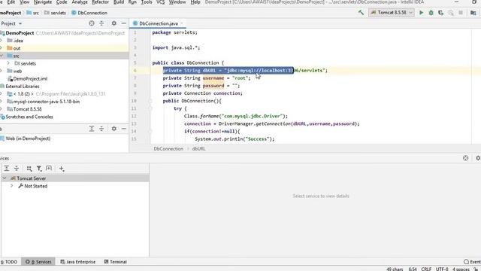Select Not Started service item

(35, 186)
